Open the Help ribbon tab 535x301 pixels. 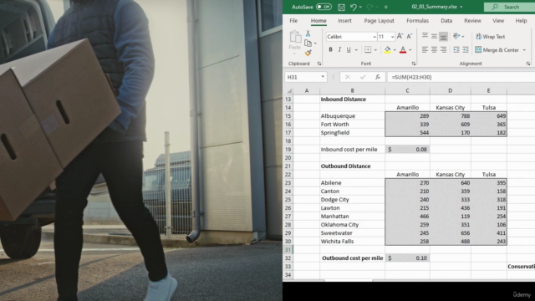pos(521,21)
